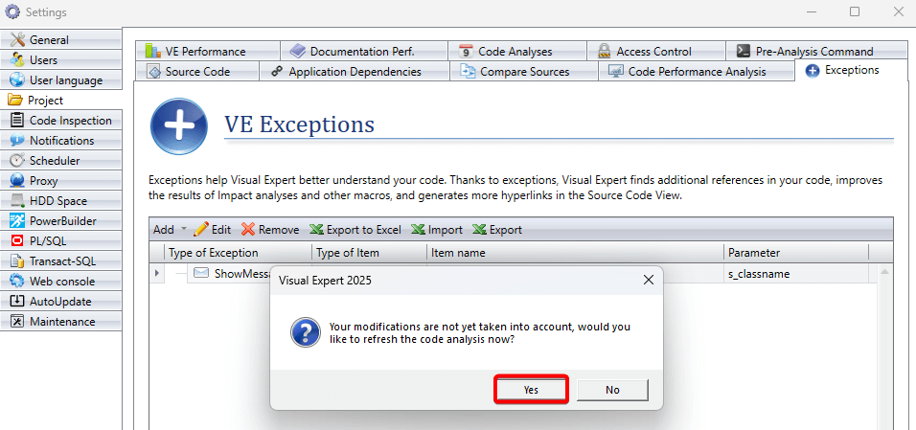Click Edit in exceptions toolbar
The image size is (916, 430).
[x=212, y=230]
